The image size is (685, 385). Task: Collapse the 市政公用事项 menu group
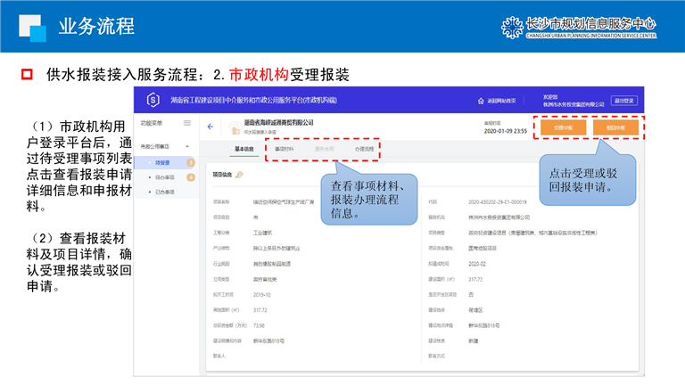tap(187, 145)
